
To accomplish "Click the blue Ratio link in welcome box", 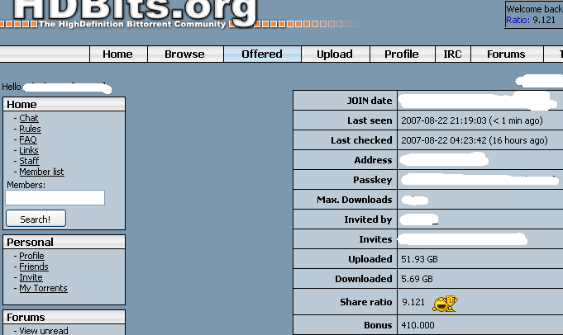I will pos(518,20).
